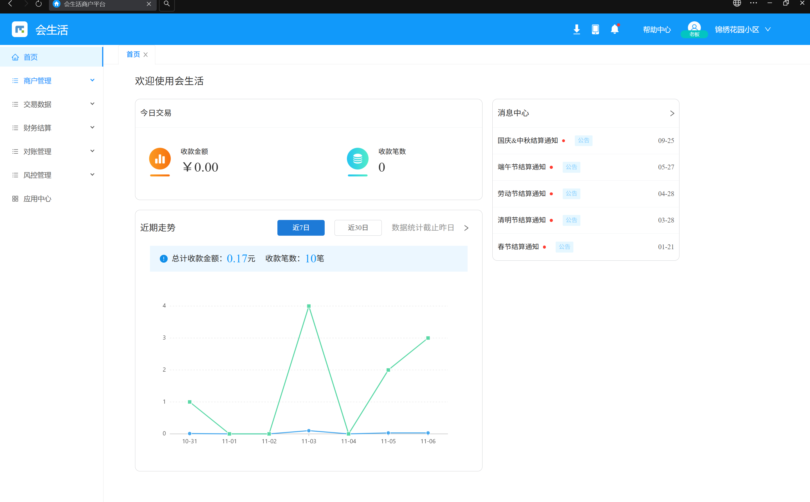The width and height of the screenshot is (810, 502).
Task: Open the 劳动节结算通知 message
Action: coord(585,194)
